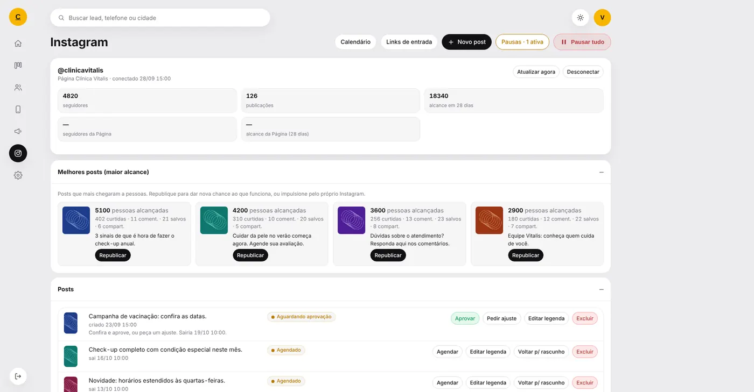Open the kanban board icon in sidebar
The width and height of the screenshot is (754, 392).
tap(18, 66)
